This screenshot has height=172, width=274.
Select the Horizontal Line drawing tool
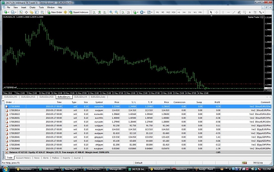(228, 12)
